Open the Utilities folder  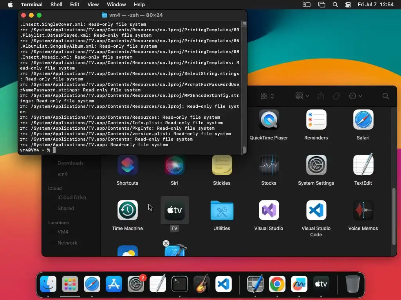pyautogui.click(x=222, y=210)
